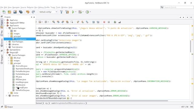This screenshot has height=109, width=194.
Task: Open the Team menu
Action: [53, 7]
